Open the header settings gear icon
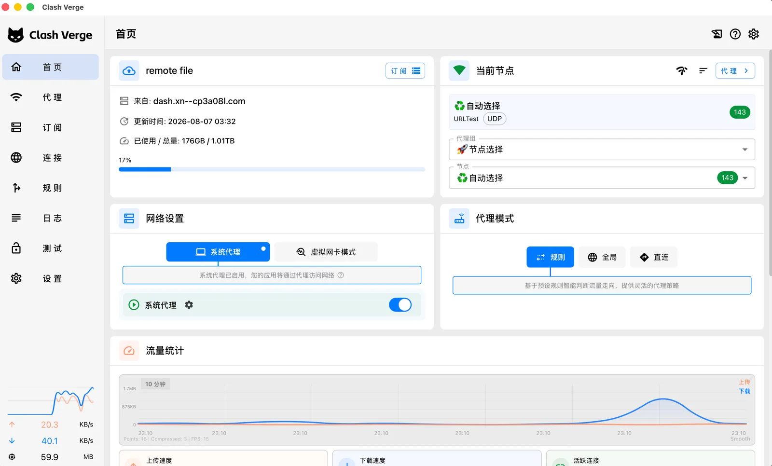Screen dimensions: 772x466 (x=754, y=34)
